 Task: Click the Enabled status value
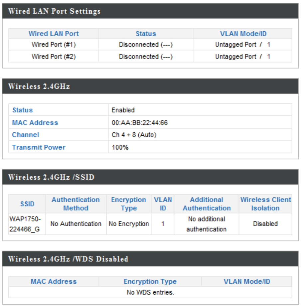(123, 110)
